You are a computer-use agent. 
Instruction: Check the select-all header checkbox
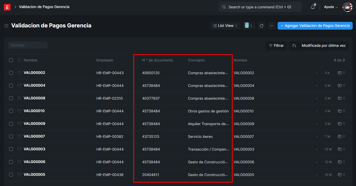(11, 60)
